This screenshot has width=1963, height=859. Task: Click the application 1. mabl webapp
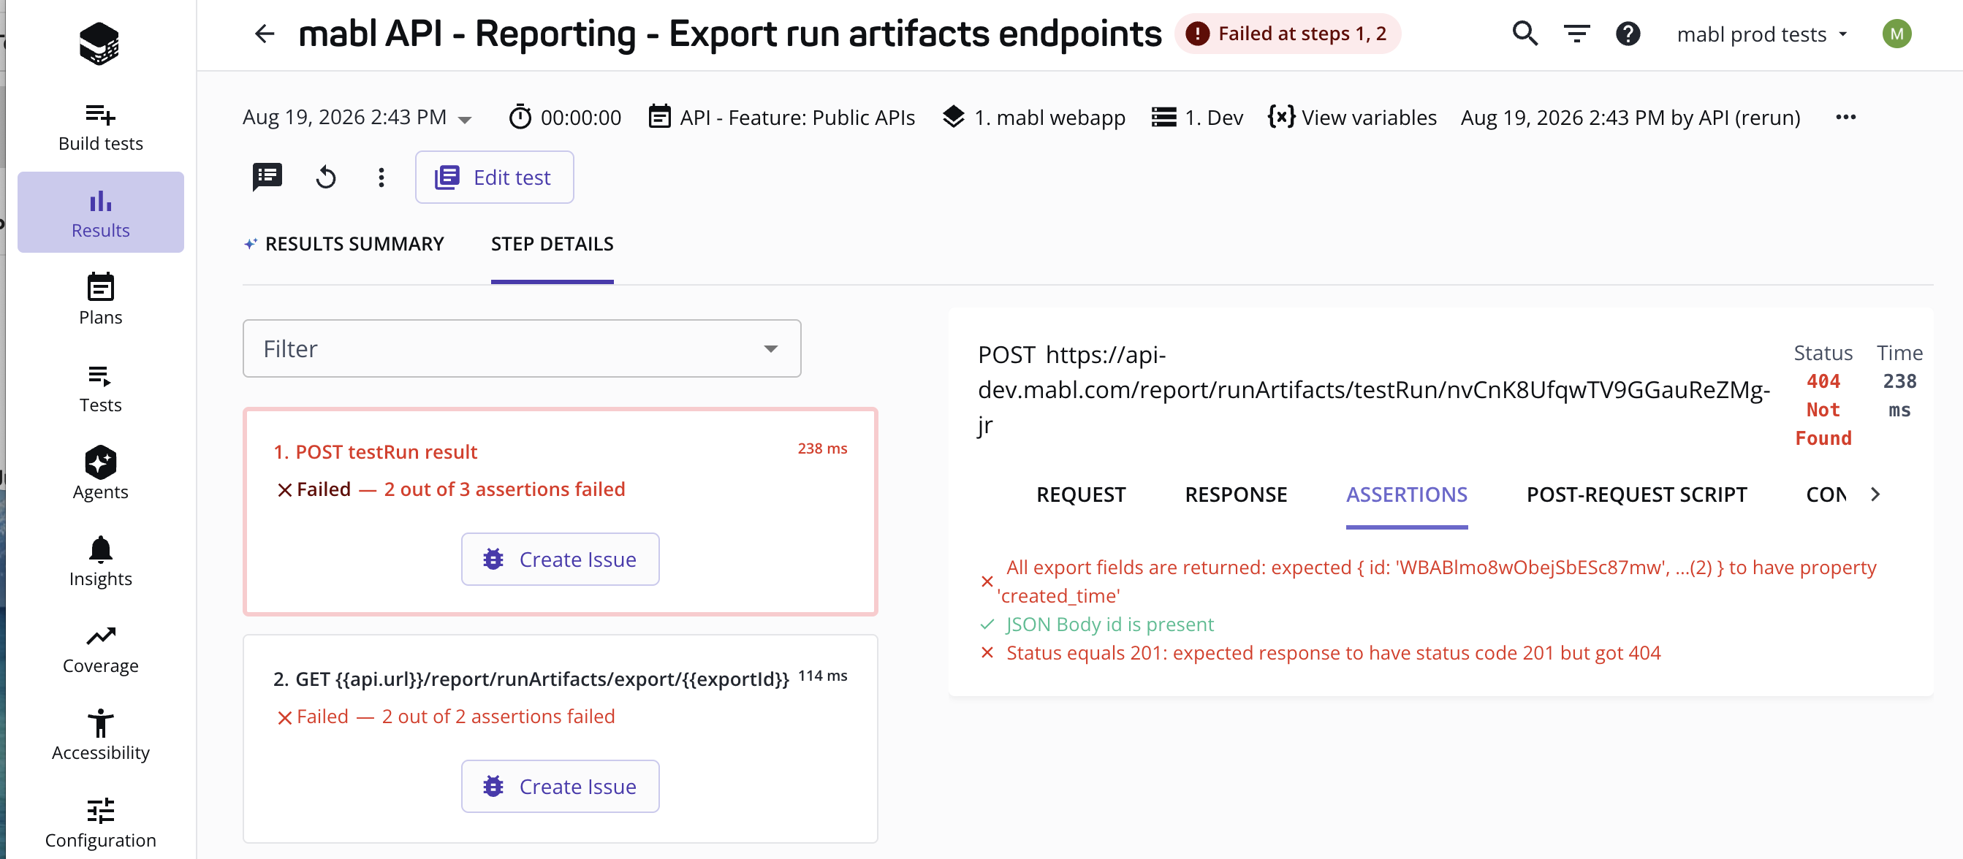[1033, 118]
